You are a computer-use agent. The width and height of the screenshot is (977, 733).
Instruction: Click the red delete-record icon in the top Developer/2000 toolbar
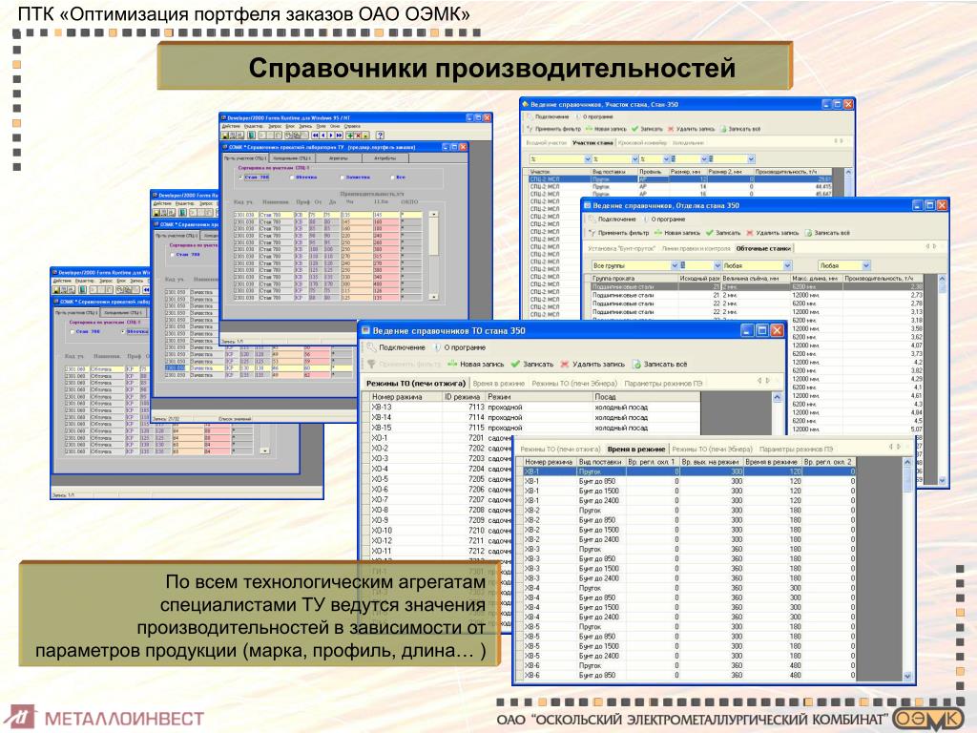pos(359,135)
